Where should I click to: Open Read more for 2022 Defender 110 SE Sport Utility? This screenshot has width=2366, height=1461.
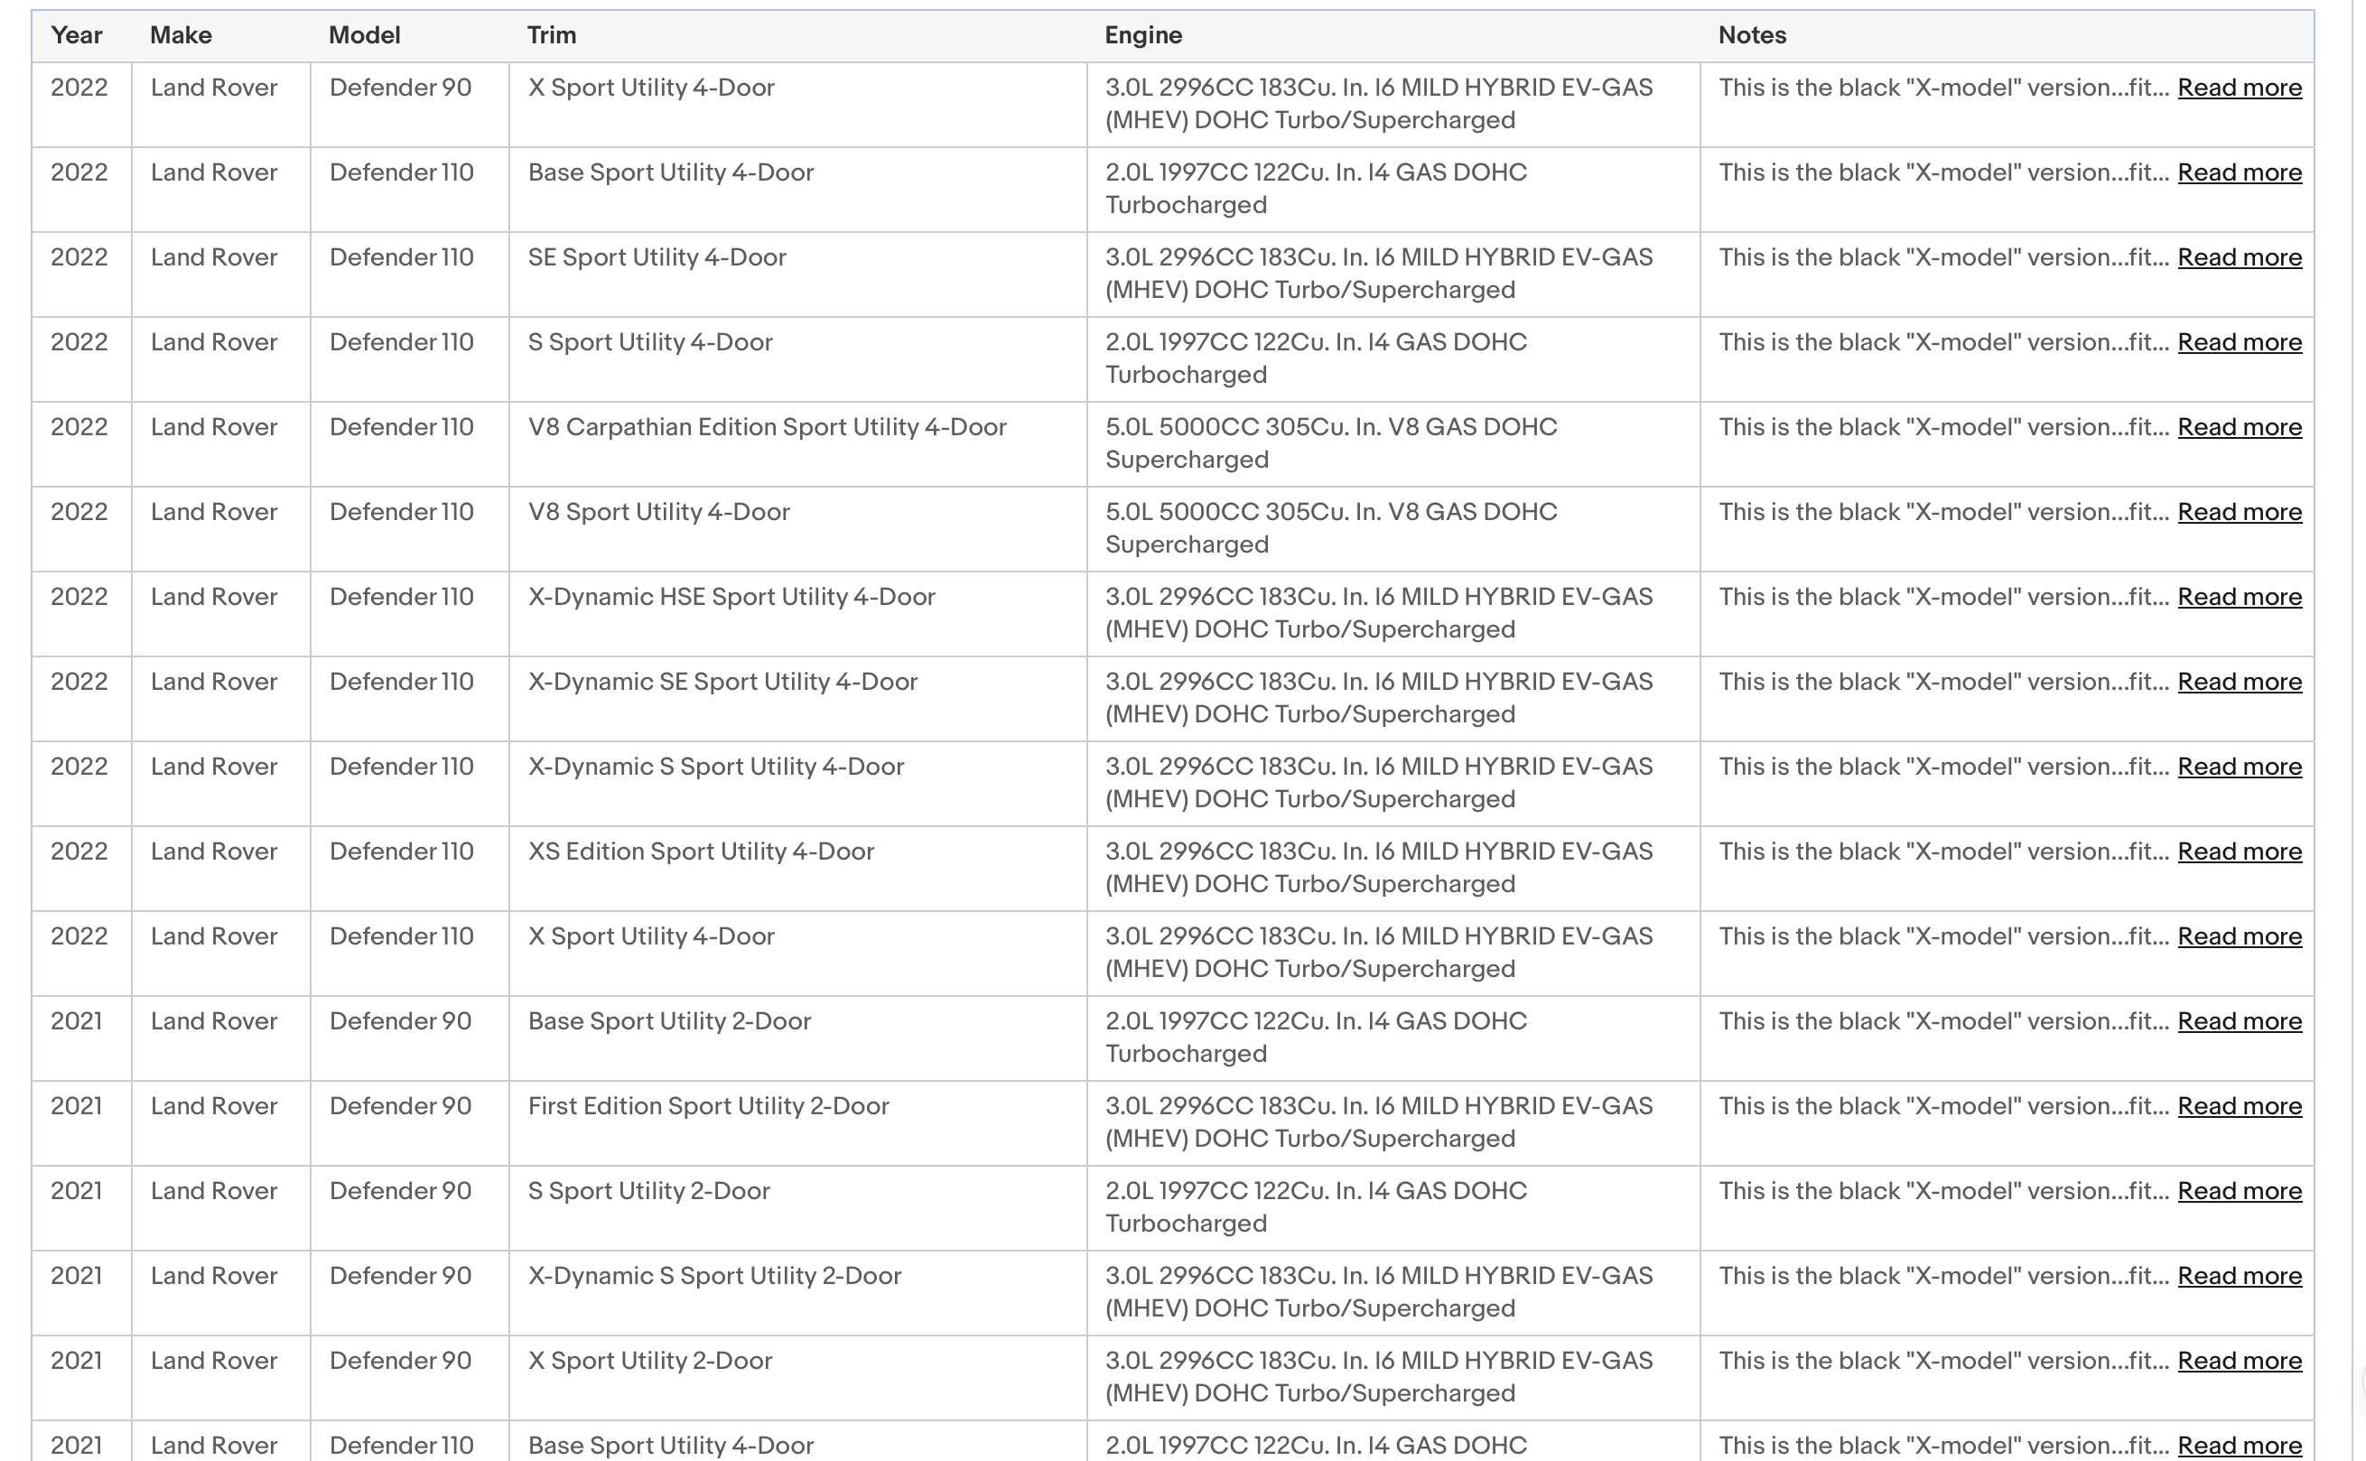pyautogui.click(x=2239, y=258)
